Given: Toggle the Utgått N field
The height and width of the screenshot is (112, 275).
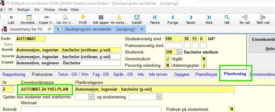Looking at the screenshot, I should (x=204, y=59).
